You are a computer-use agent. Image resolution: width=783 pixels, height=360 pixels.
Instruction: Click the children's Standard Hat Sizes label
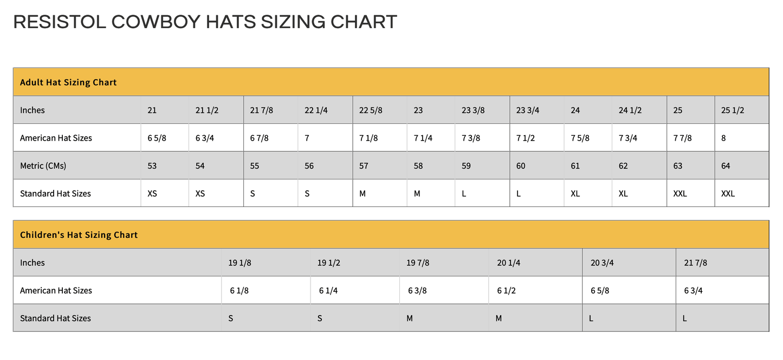[x=55, y=318]
